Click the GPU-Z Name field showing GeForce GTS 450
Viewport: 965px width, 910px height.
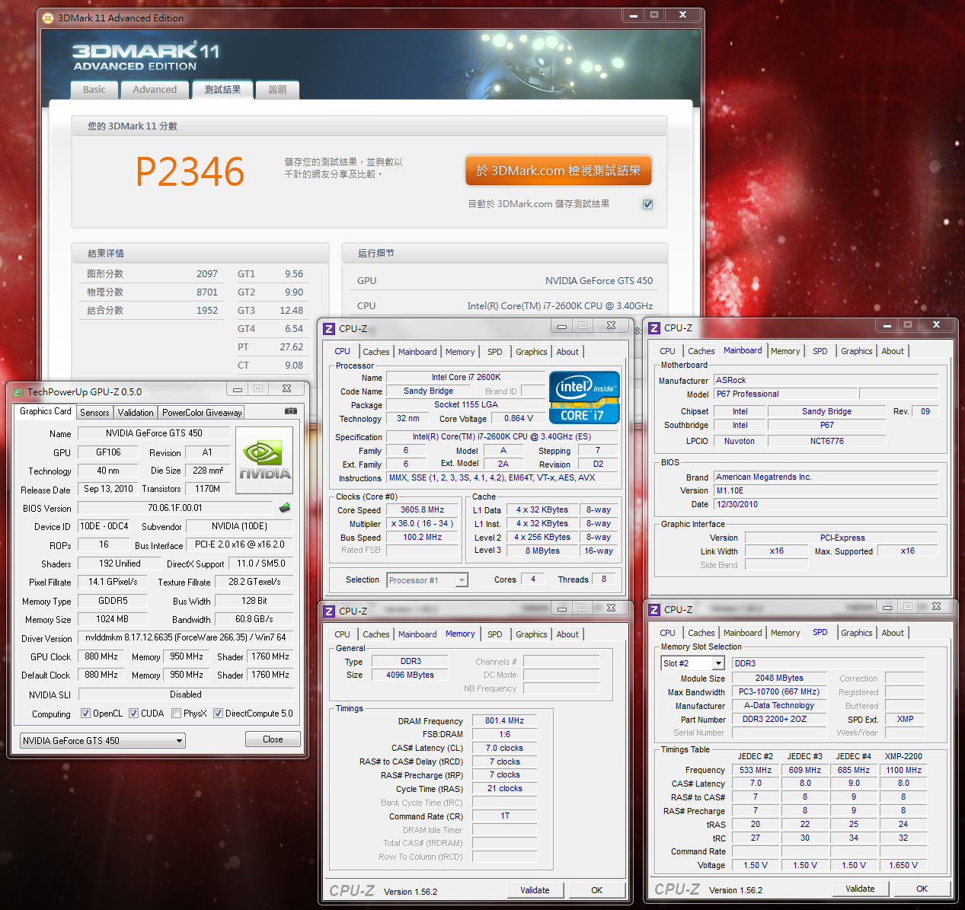tap(154, 433)
